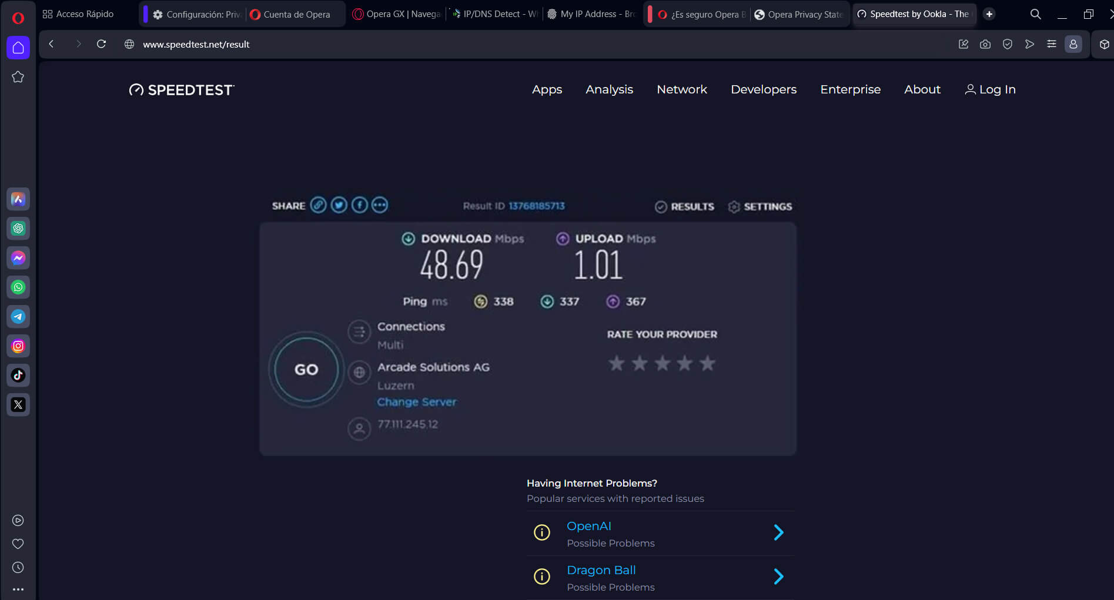Open the Developers menu item
The height and width of the screenshot is (600, 1114).
pyautogui.click(x=764, y=89)
